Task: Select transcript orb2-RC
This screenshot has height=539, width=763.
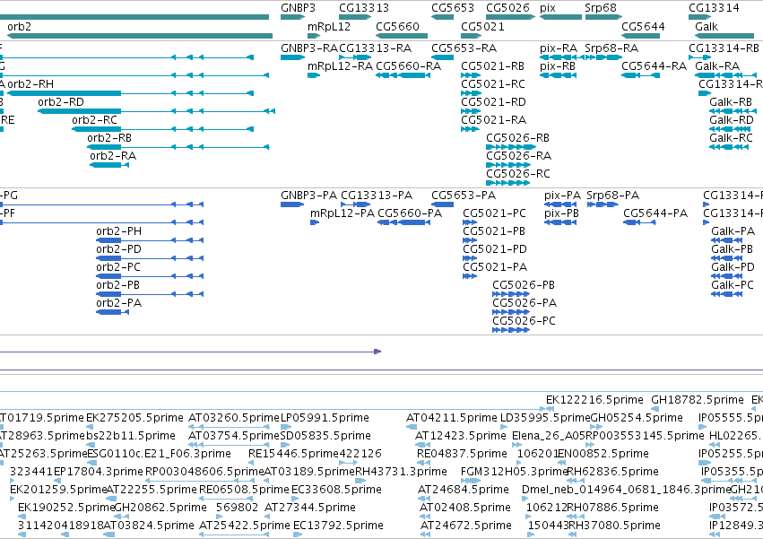Action: point(94,120)
